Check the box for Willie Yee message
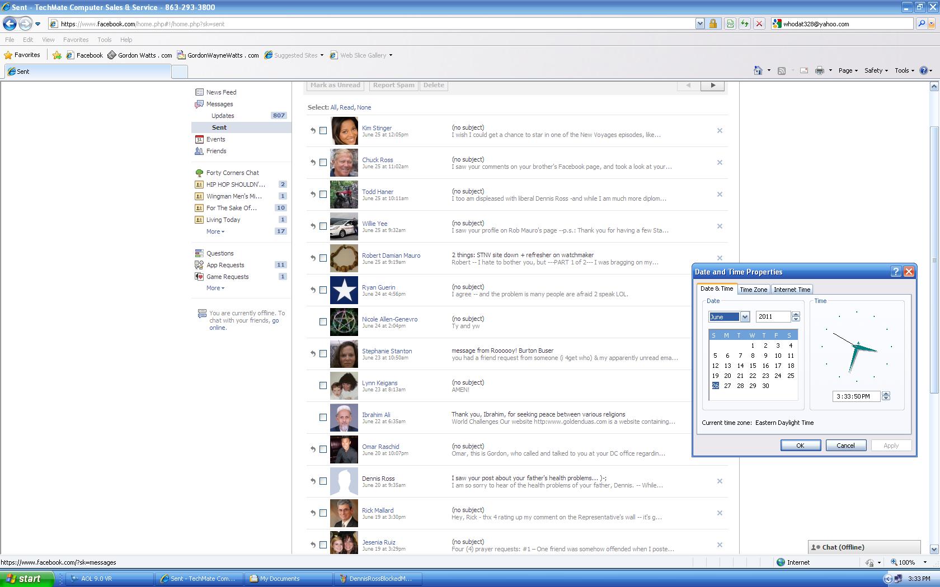The height and width of the screenshot is (587, 940). coord(323,226)
